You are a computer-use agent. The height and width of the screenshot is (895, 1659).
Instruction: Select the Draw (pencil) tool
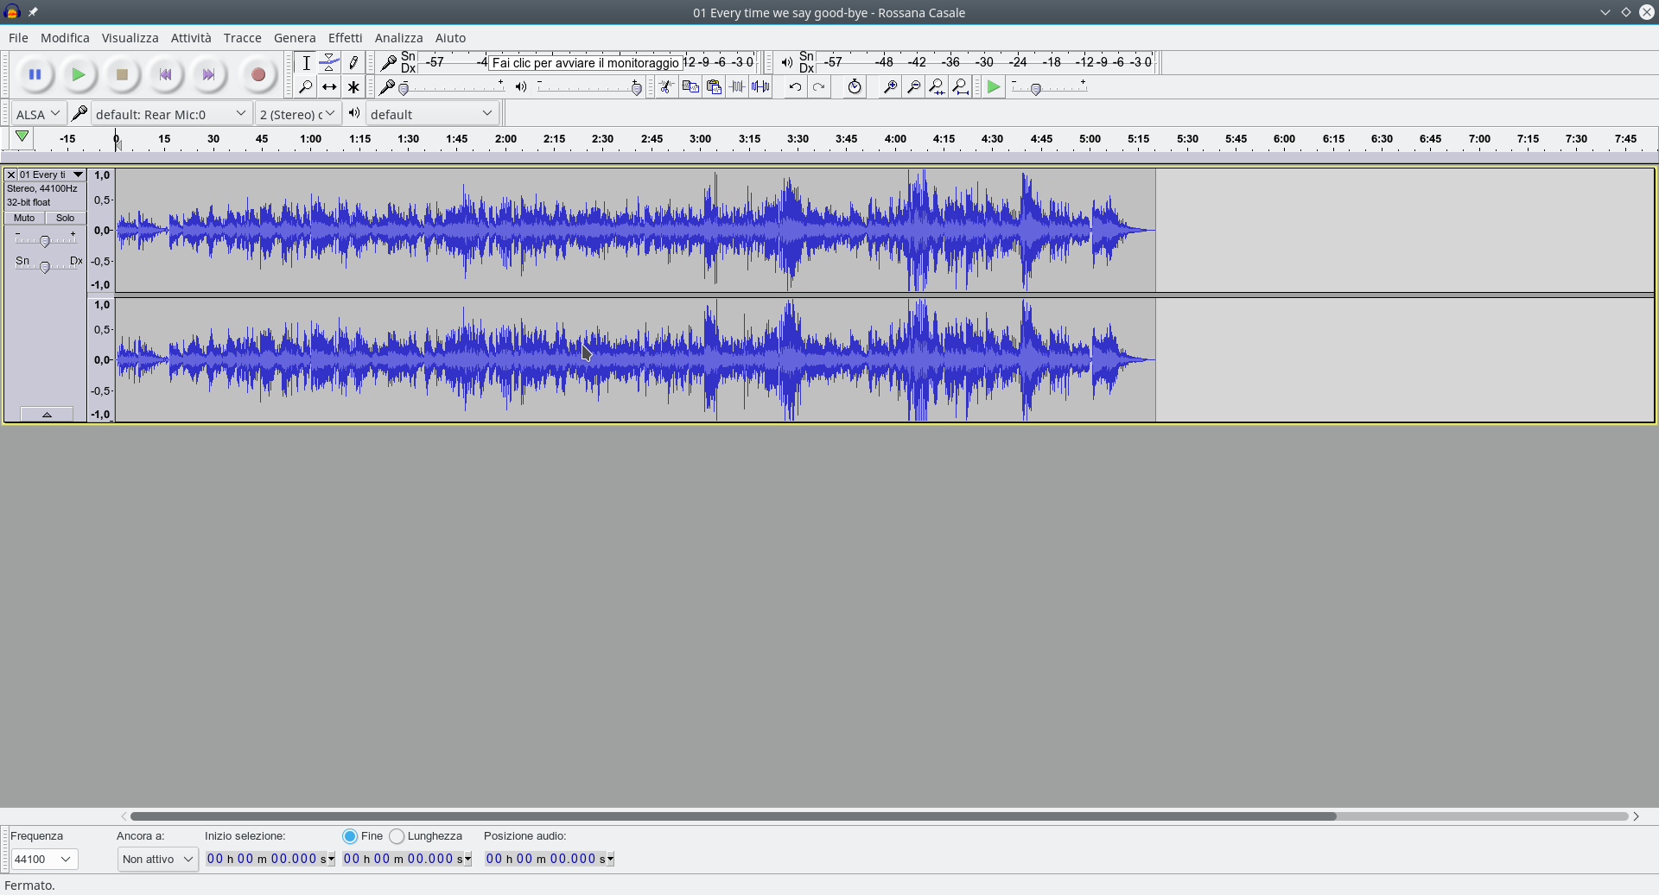tap(353, 63)
